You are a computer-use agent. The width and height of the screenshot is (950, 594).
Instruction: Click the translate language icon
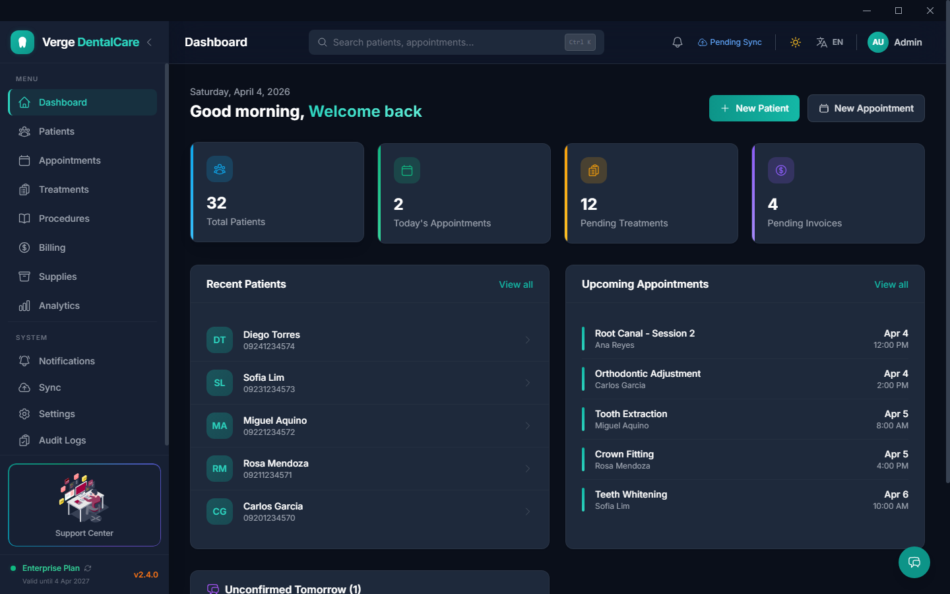(x=821, y=42)
